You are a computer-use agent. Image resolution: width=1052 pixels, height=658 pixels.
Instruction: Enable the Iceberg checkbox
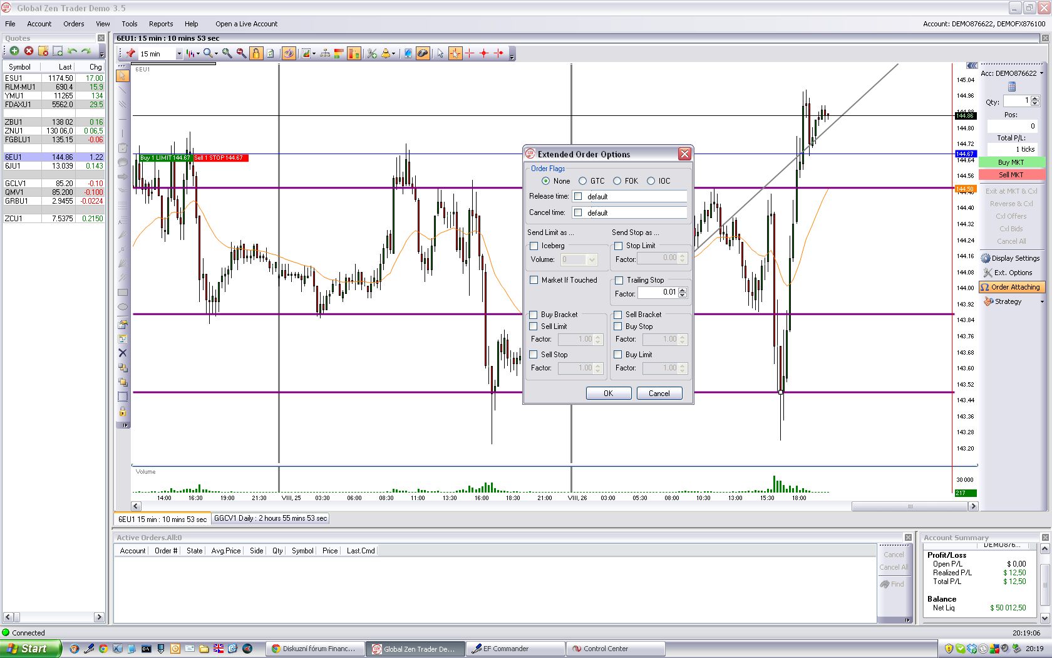click(534, 246)
